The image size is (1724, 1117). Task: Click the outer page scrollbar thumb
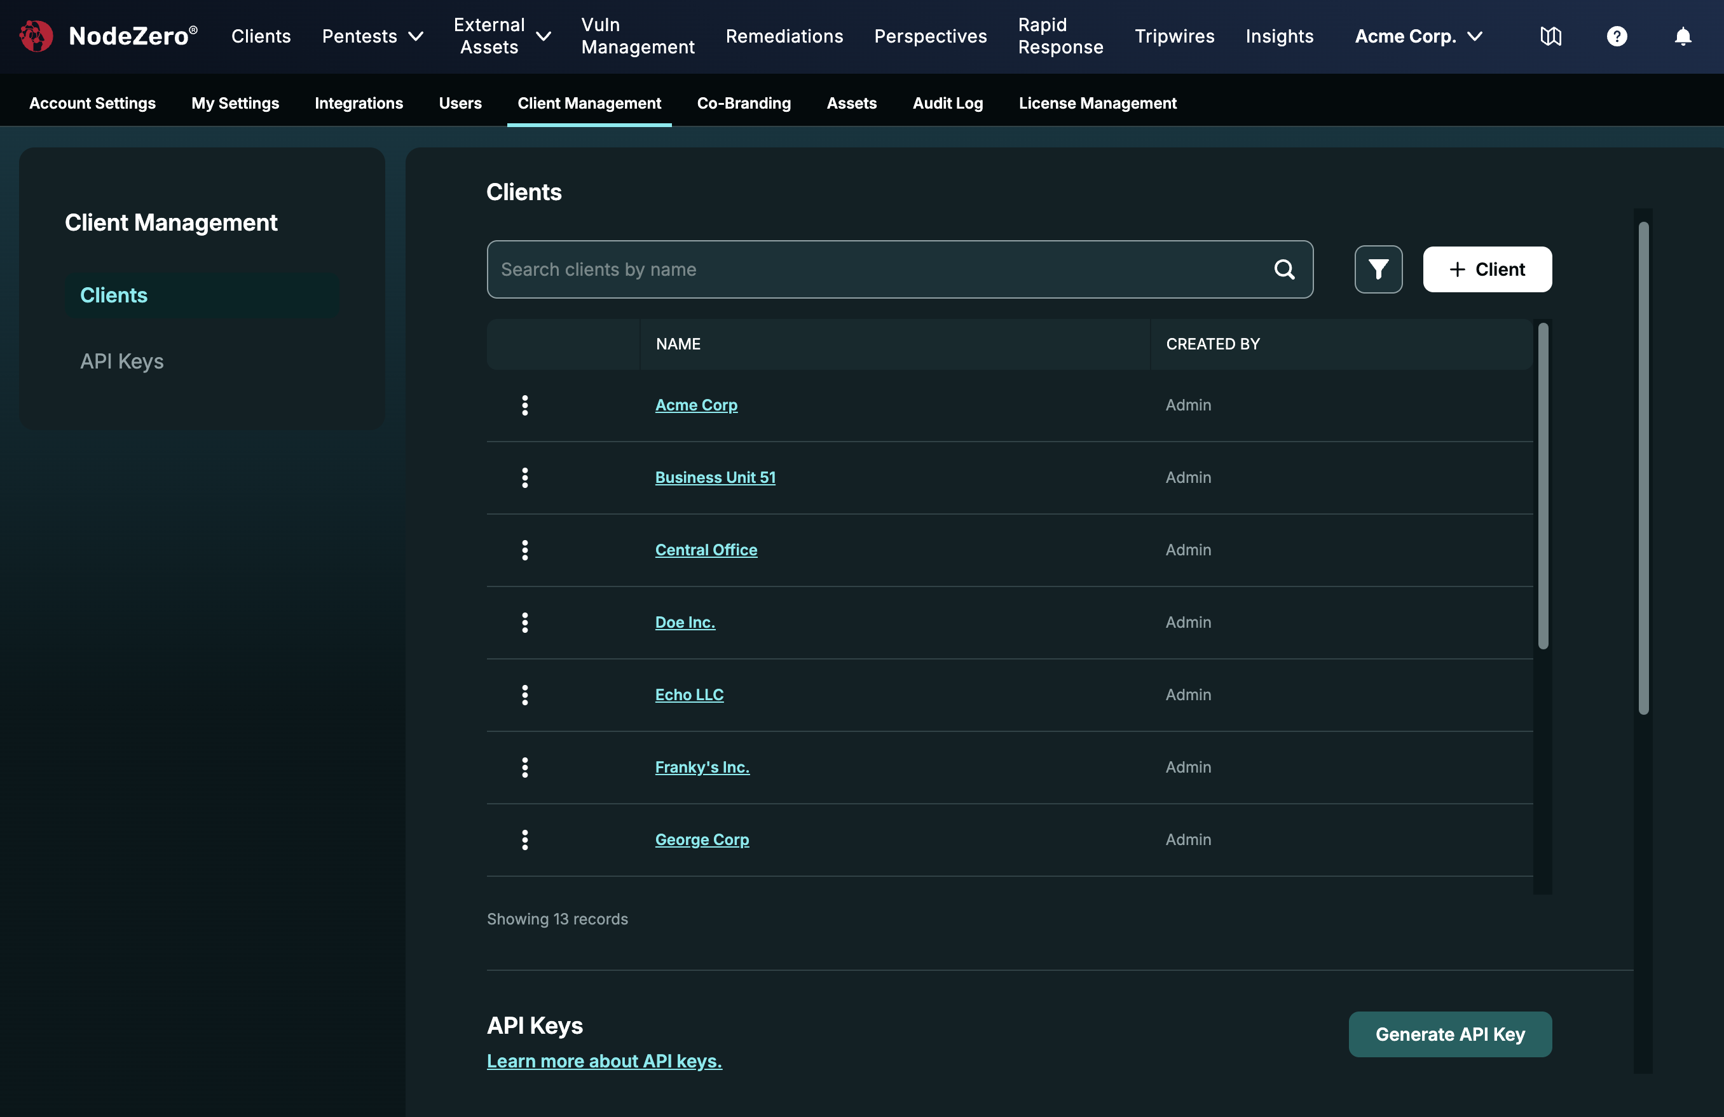coord(1644,468)
